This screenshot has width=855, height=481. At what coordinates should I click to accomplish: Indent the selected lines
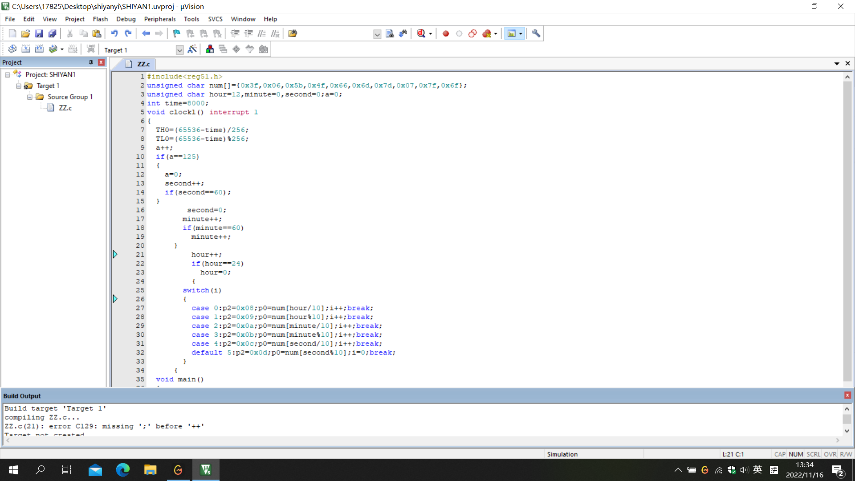click(235, 33)
